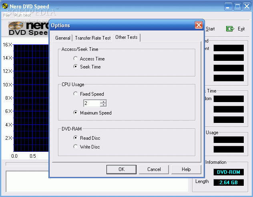Confirm options with the OK button
The height and width of the screenshot is (197, 253).
pos(121,169)
